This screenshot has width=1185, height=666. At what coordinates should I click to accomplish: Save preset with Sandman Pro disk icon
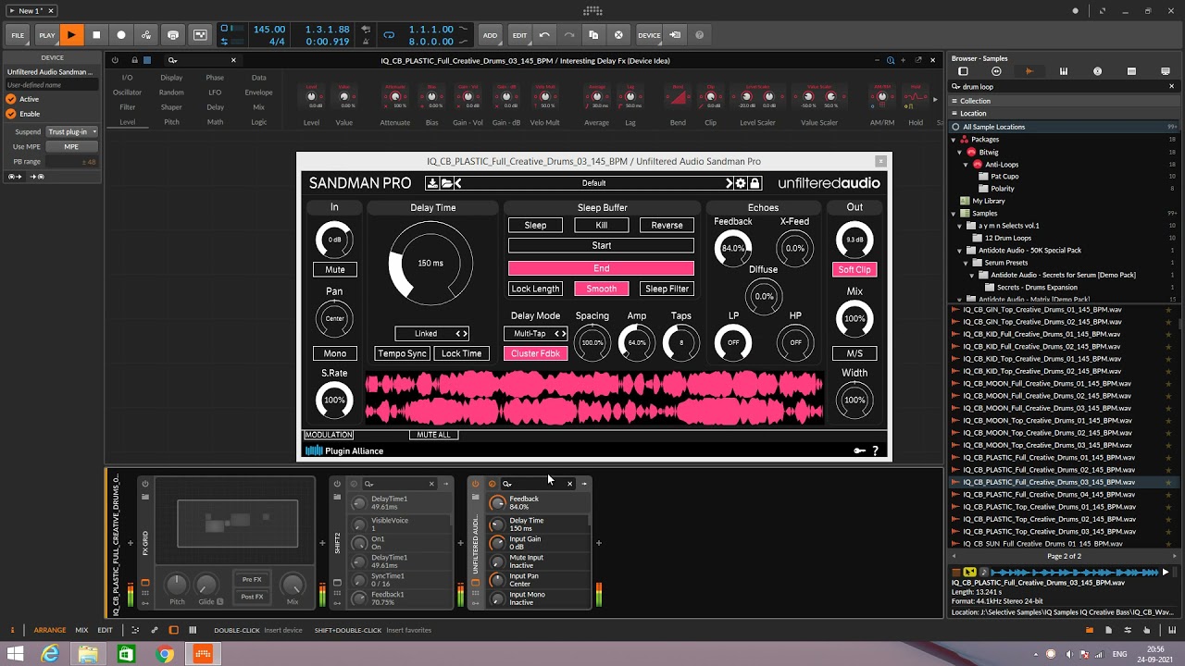click(431, 183)
